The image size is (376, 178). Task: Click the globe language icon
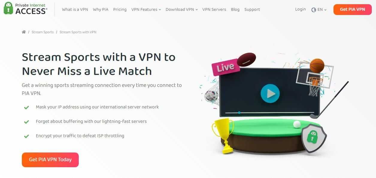pyautogui.click(x=313, y=10)
